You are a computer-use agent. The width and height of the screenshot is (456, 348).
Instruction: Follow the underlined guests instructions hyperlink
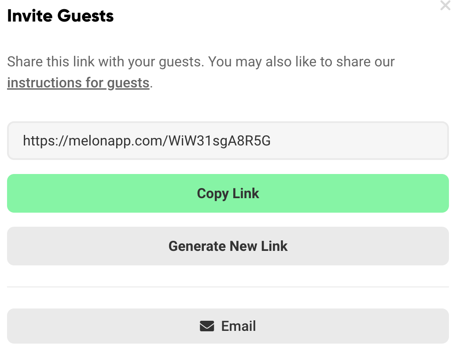click(78, 83)
